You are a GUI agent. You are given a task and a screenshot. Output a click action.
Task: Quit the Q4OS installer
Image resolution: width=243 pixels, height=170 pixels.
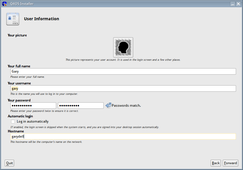[10, 163]
